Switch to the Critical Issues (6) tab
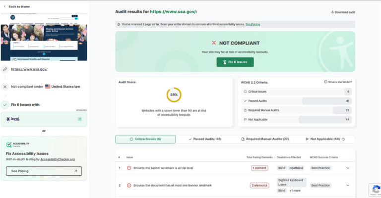This screenshot has width=381, height=198. [145, 139]
